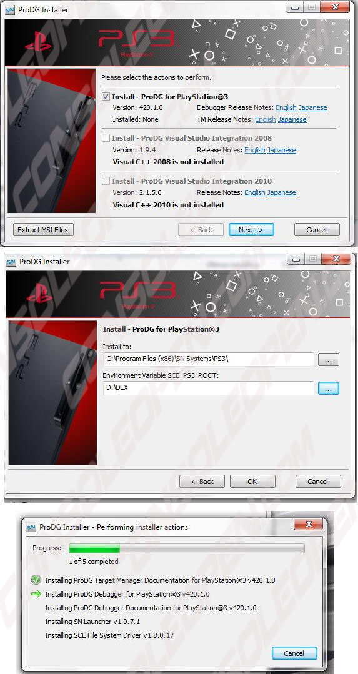Open TM Release Notes Japanese link
358x674 pixels.
pyautogui.click(x=292, y=119)
